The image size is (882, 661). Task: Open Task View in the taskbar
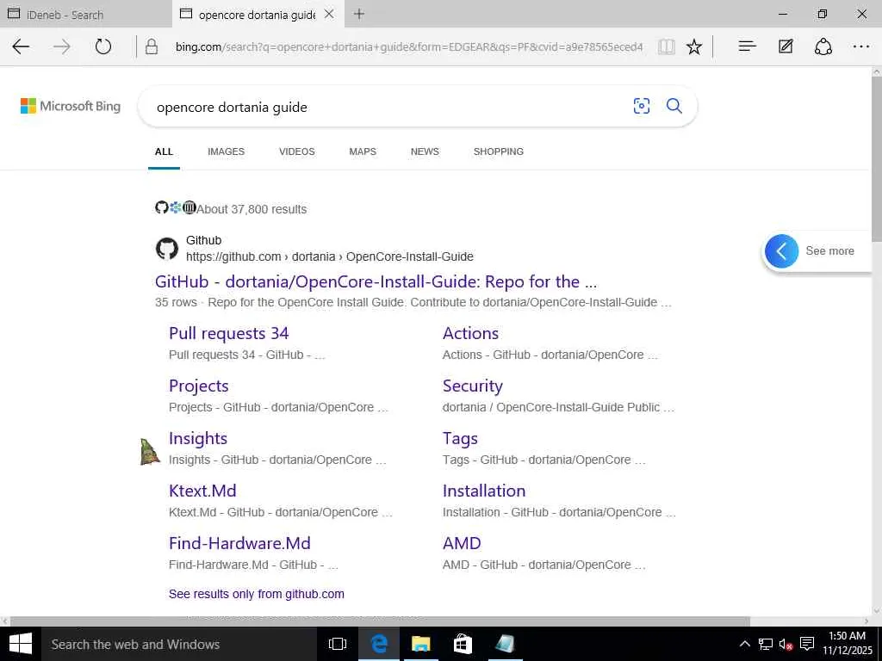click(x=337, y=644)
